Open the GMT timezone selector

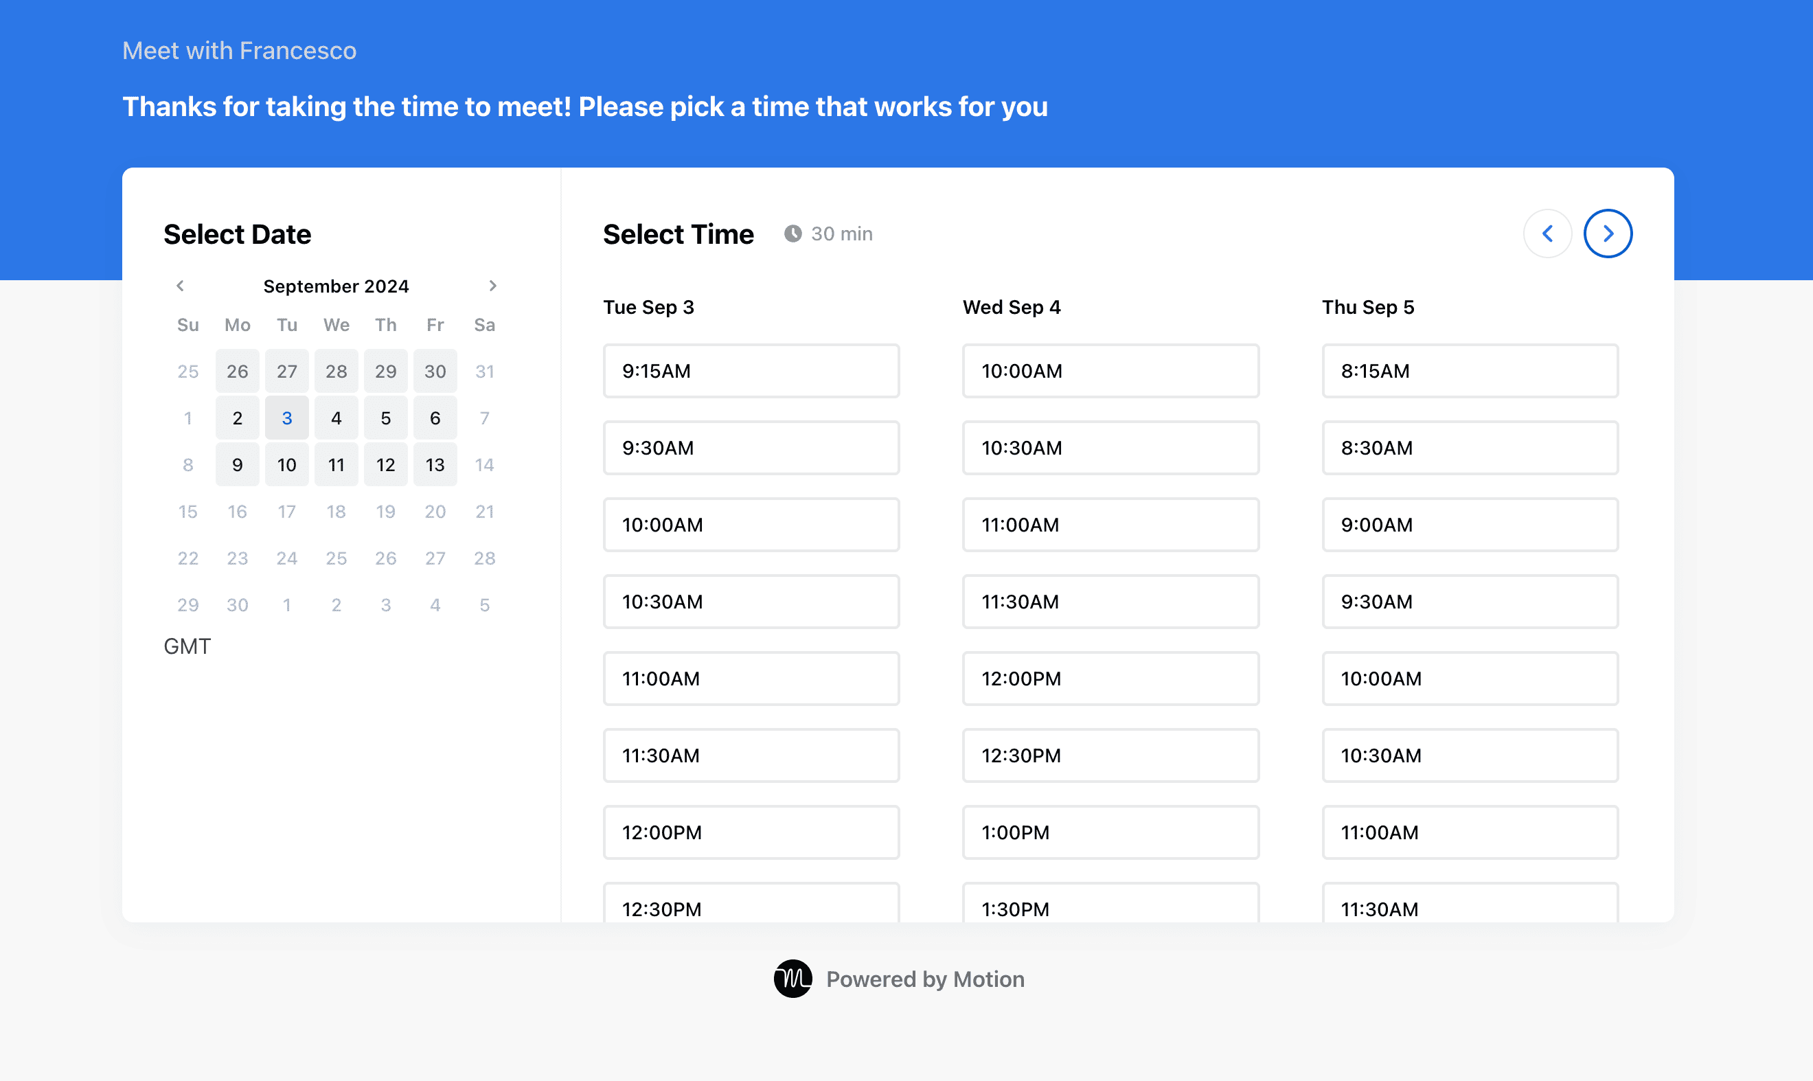[x=187, y=646]
